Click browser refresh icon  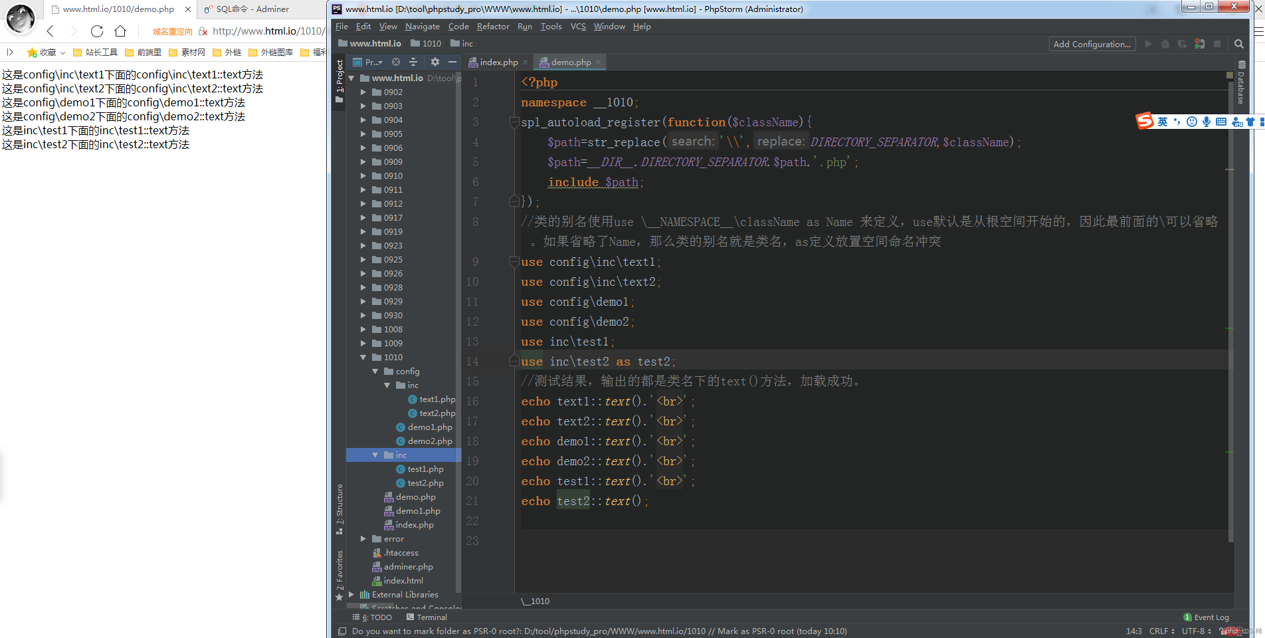(x=97, y=31)
